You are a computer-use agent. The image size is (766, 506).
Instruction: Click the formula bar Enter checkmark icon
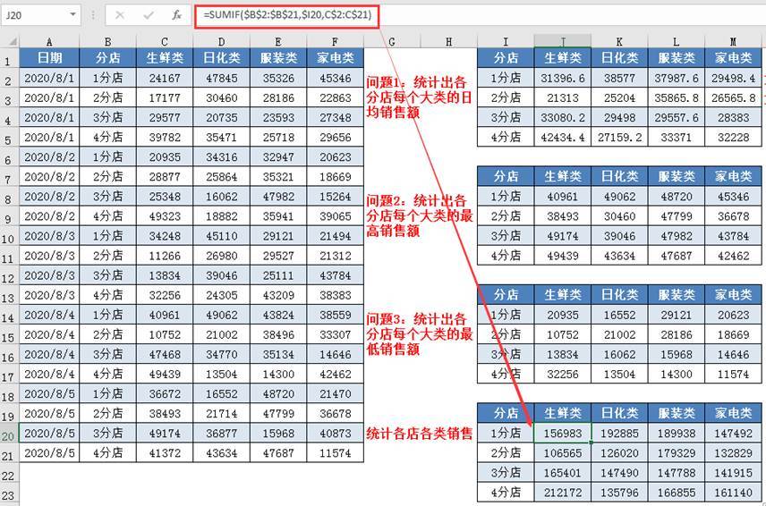pos(148,15)
